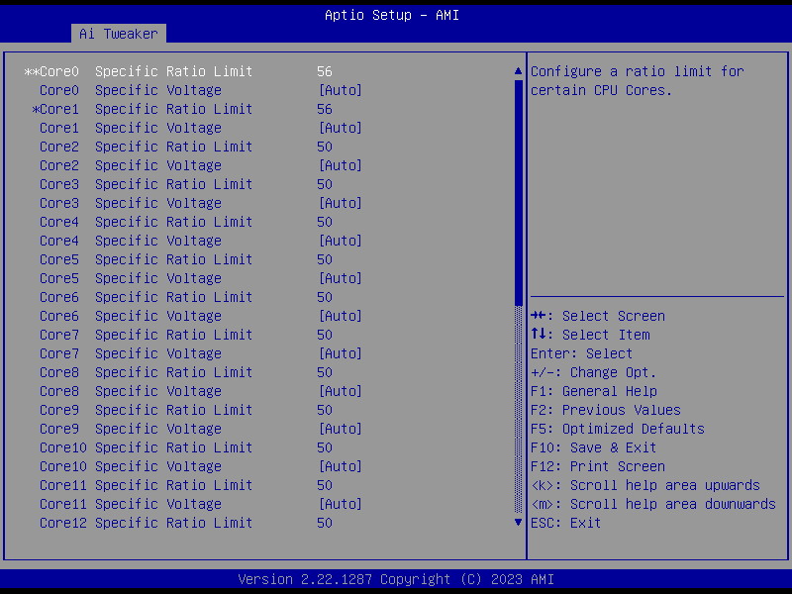This screenshot has height=594, width=792.
Task: Select Core11 Specific Ratio Limit row
Action: point(186,485)
